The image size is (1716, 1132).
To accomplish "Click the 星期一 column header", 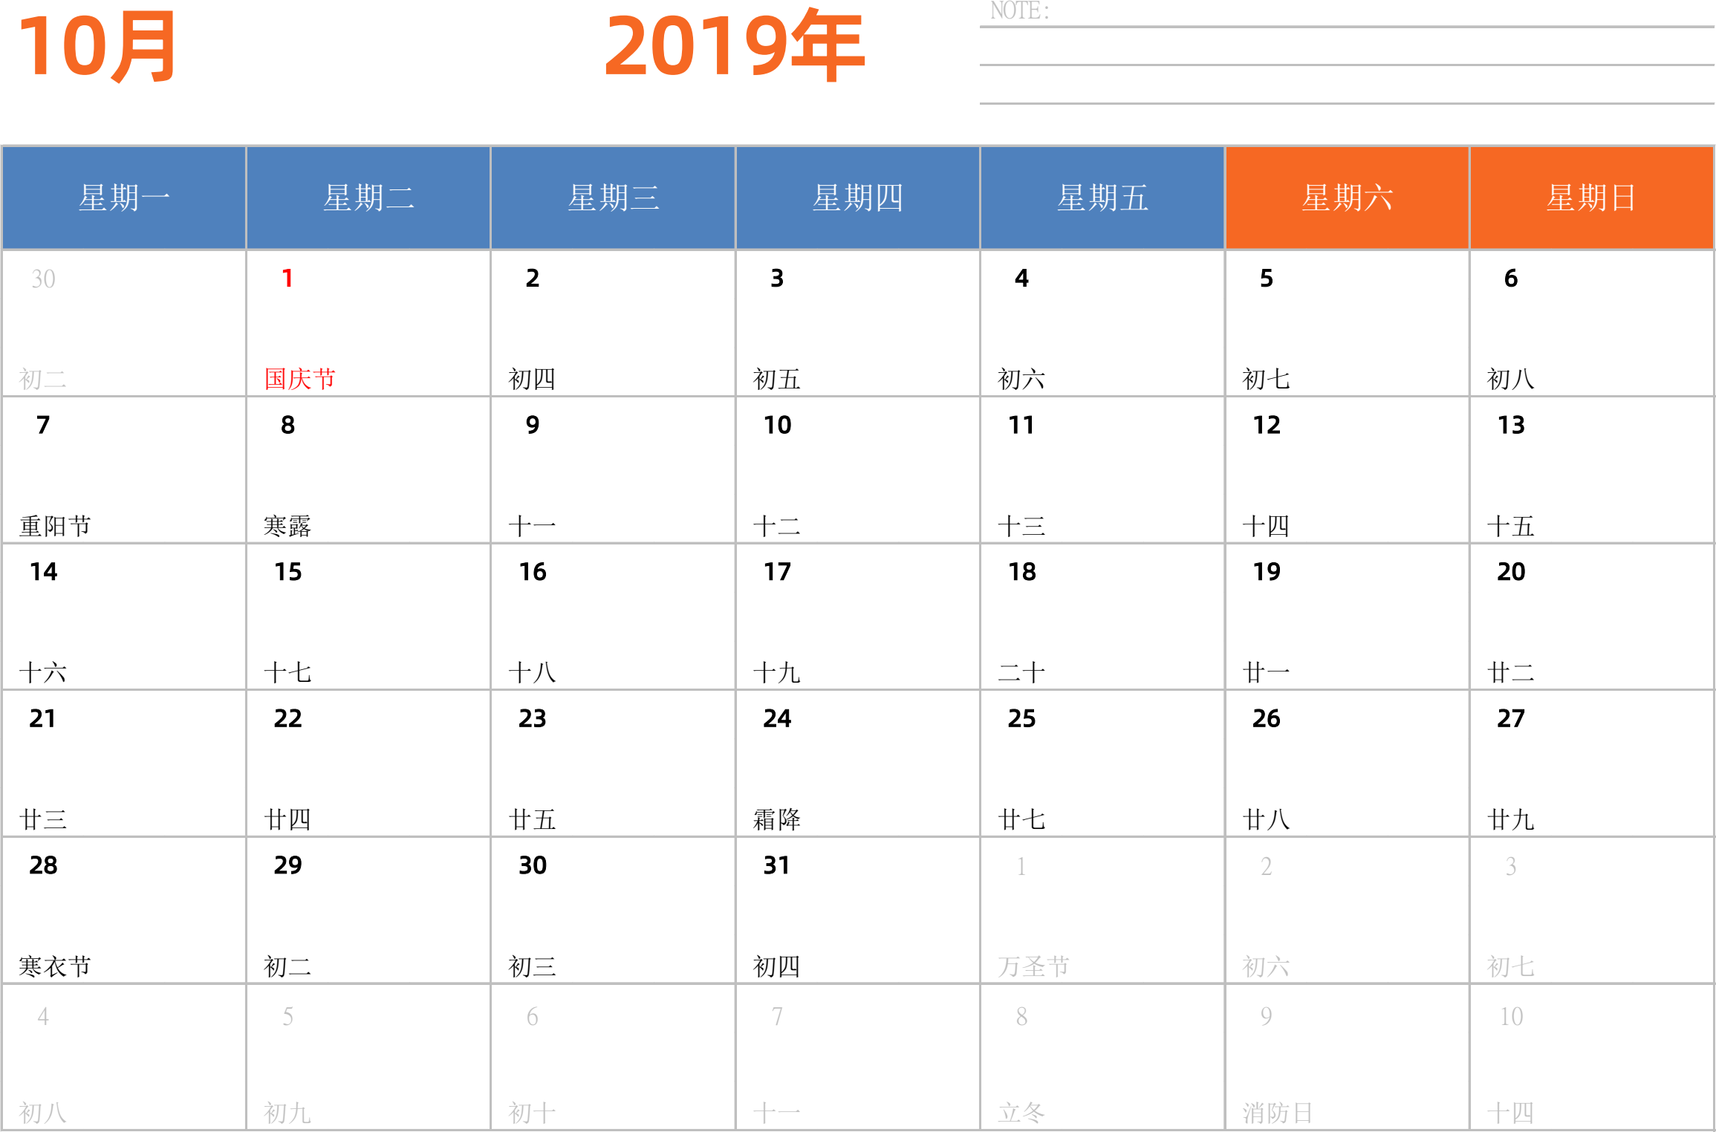I will [124, 198].
